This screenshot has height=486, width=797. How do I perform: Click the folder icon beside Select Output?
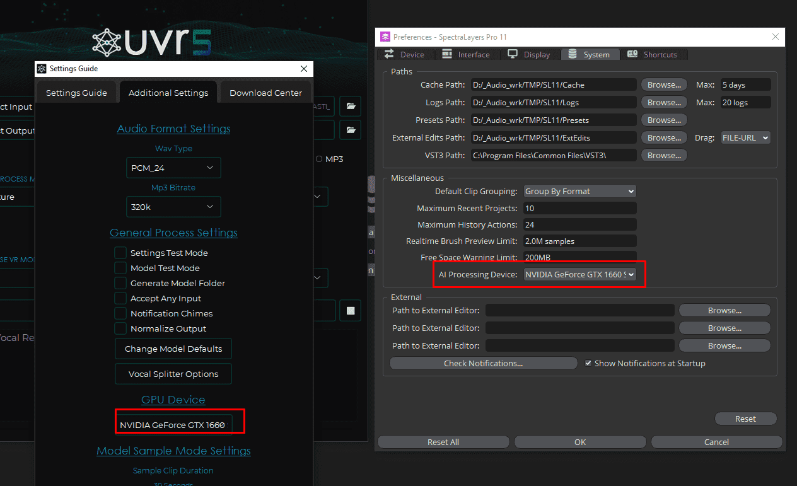pyautogui.click(x=351, y=130)
